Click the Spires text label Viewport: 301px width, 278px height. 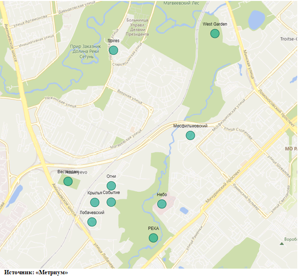[x=113, y=41]
